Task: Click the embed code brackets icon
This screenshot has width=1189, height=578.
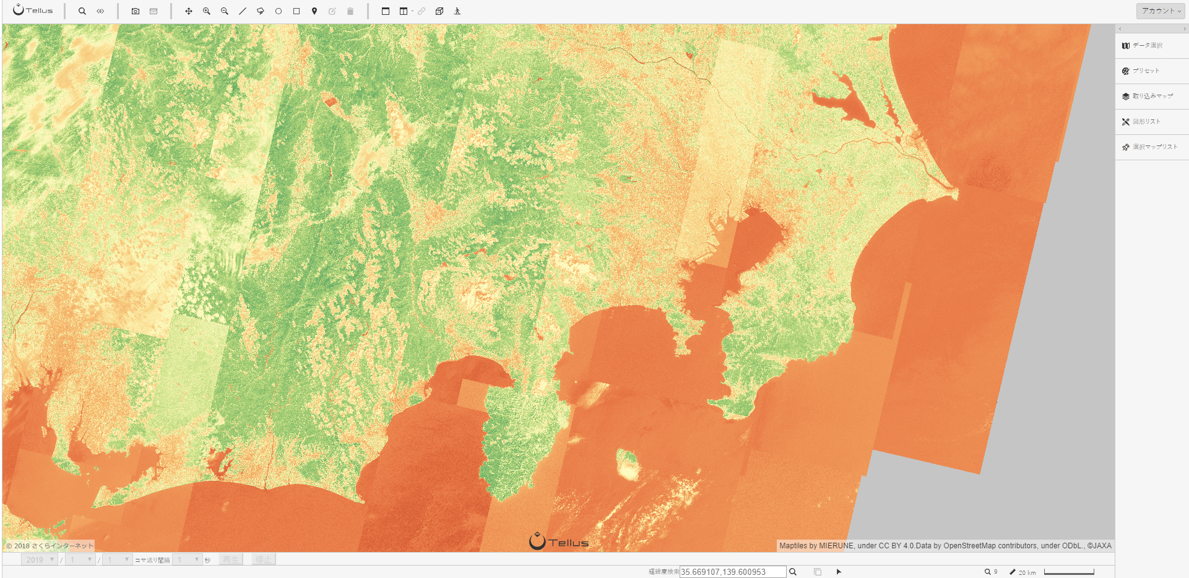Action: (100, 11)
